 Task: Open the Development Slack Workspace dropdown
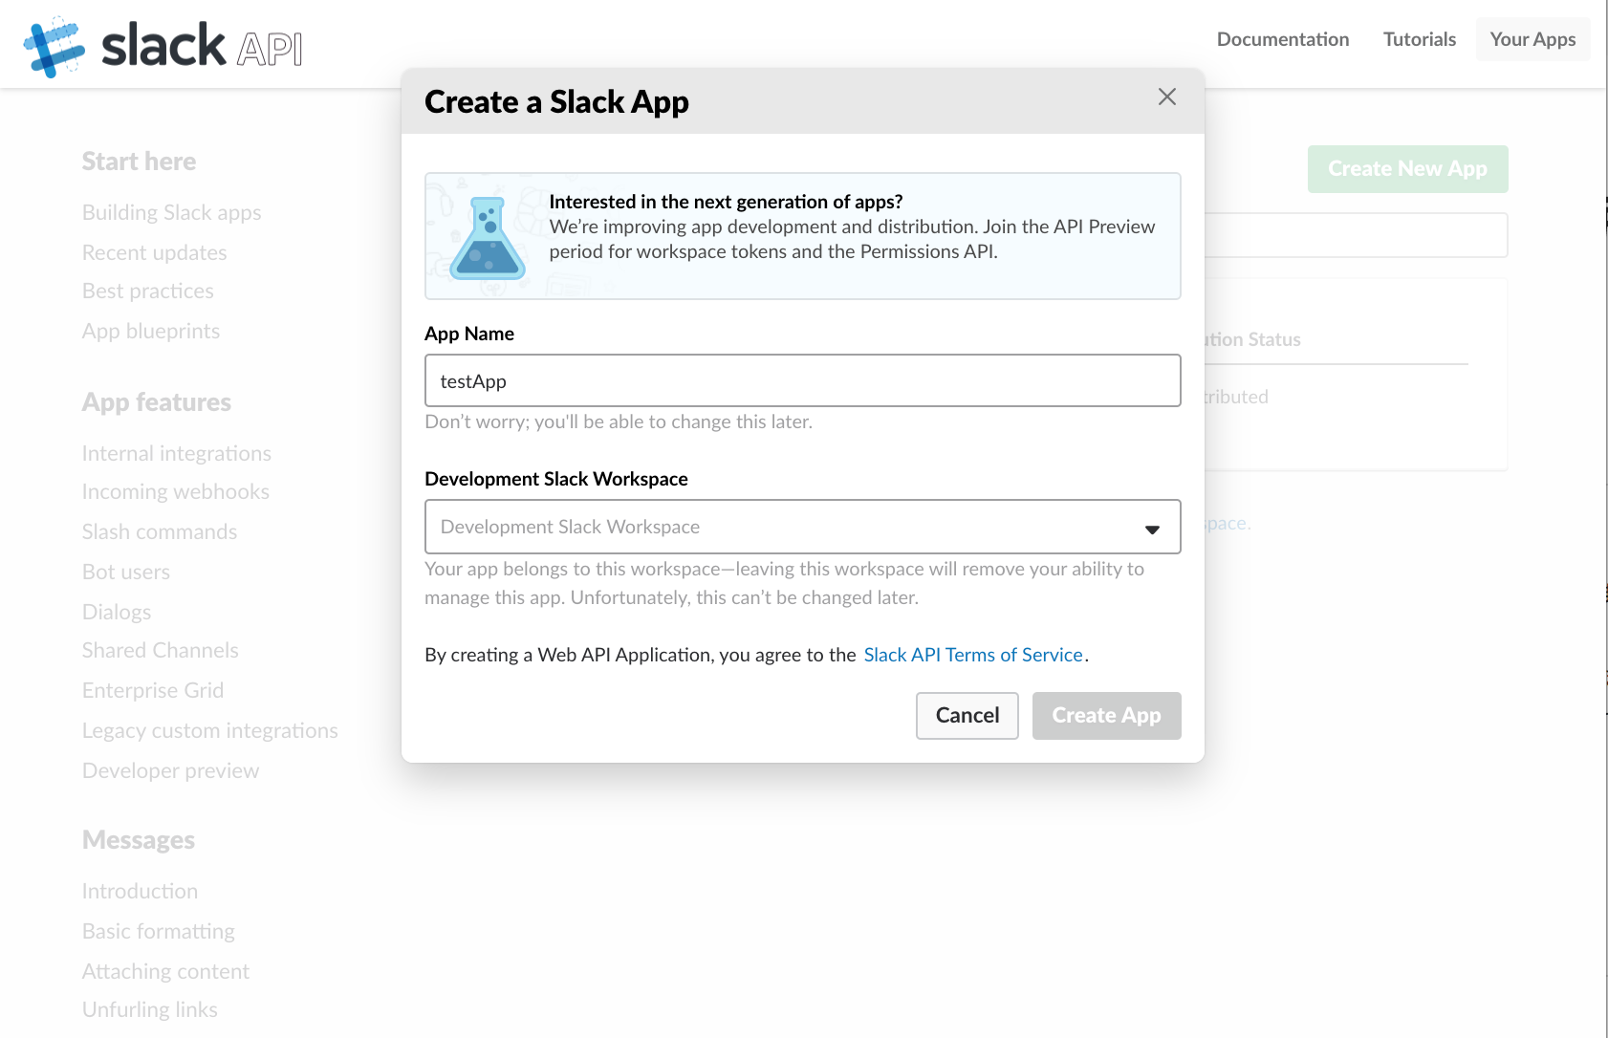(802, 527)
